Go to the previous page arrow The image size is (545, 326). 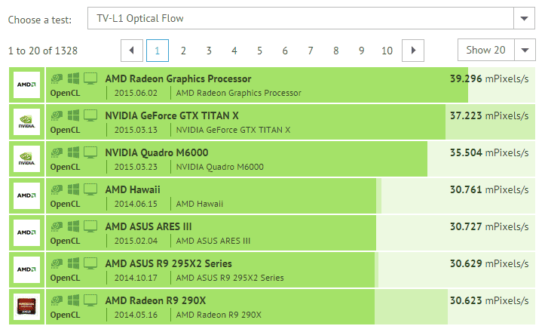[132, 51]
